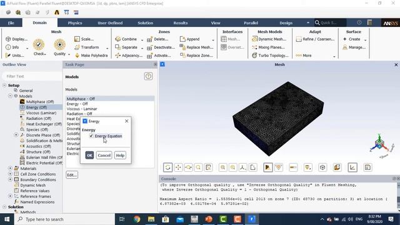This screenshot has height=225, width=400.
Task: Open the Adjacency... tool
Action: (129, 56)
